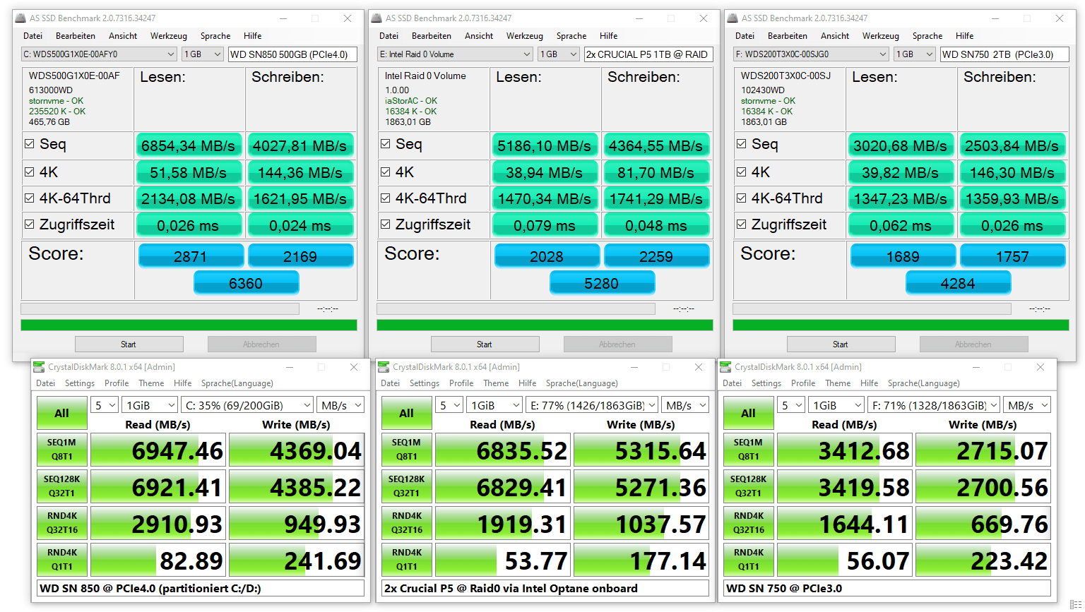The height and width of the screenshot is (612, 1085).
Task: Click total score 5280 in Intel Raid window
Action: coord(602,283)
